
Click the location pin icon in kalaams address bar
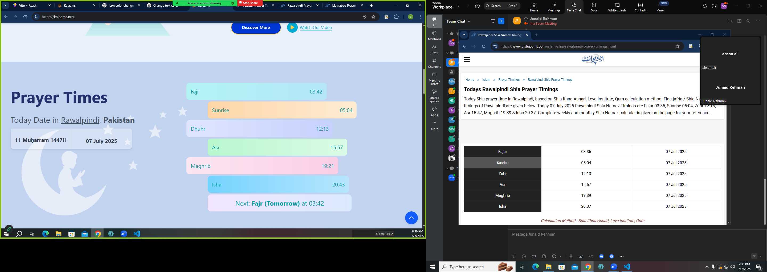[365, 17]
